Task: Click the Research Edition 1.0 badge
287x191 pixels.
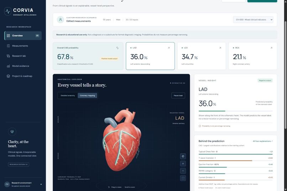Action: [19, 164]
